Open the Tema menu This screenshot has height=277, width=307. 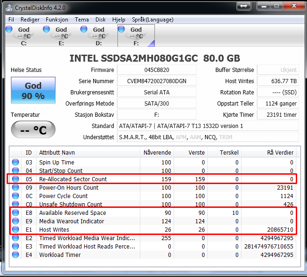[x=81, y=20]
